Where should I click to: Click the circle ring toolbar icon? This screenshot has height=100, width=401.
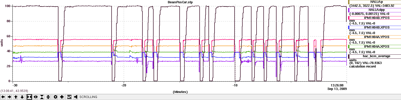point(56,97)
